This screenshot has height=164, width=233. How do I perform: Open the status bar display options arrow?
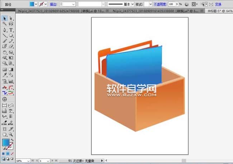[102, 160]
